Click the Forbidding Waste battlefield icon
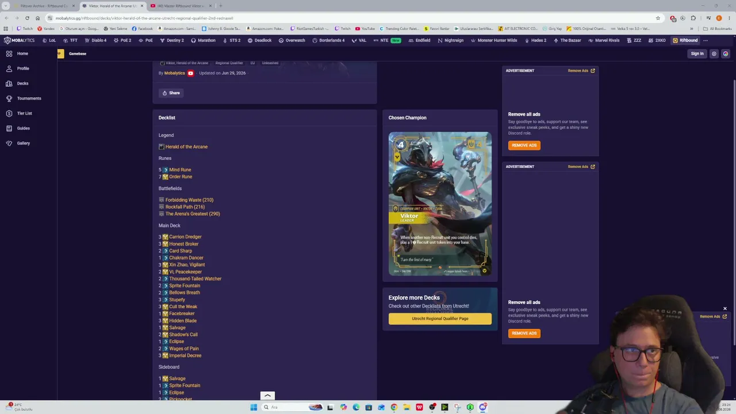 coord(162,200)
